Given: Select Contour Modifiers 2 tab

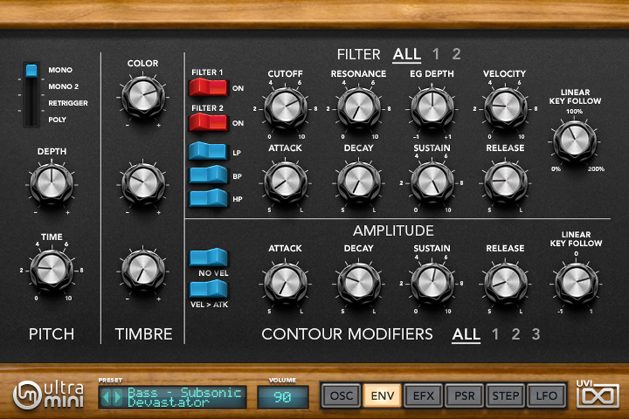Looking at the screenshot, I should 516,334.
